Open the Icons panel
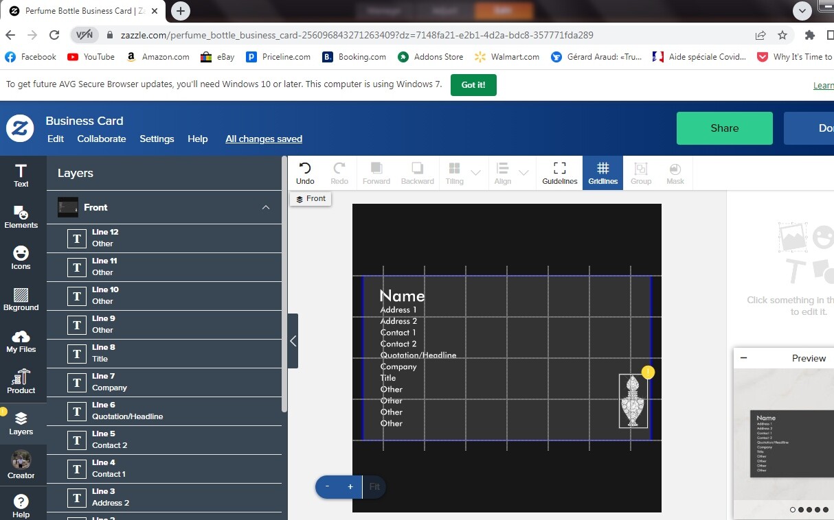 (21, 258)
